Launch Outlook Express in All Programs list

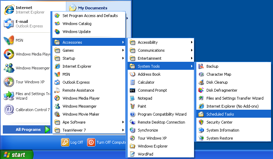89,82
